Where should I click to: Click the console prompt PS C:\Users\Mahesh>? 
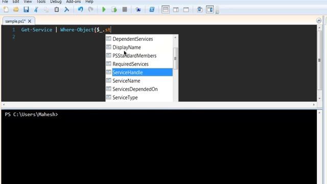click(31, 114)
